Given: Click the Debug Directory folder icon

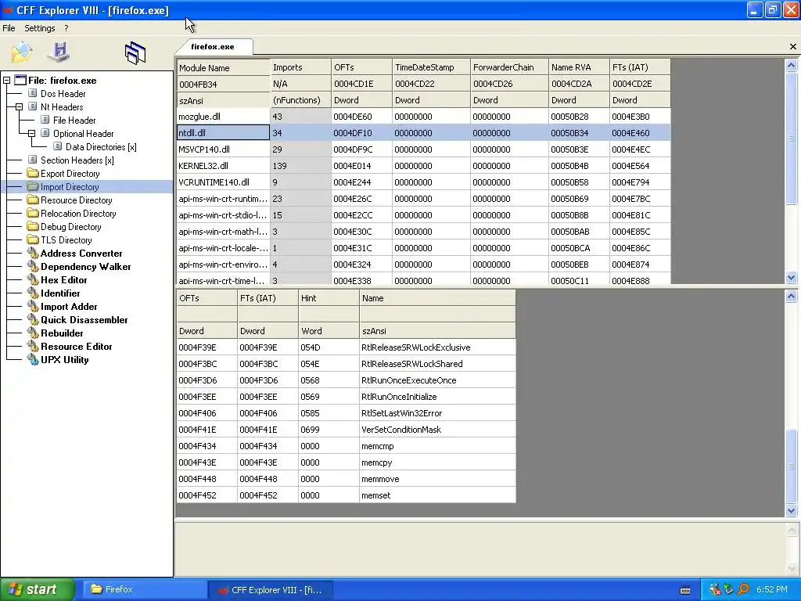Looking at the screenshot, I should coord(33,226).
